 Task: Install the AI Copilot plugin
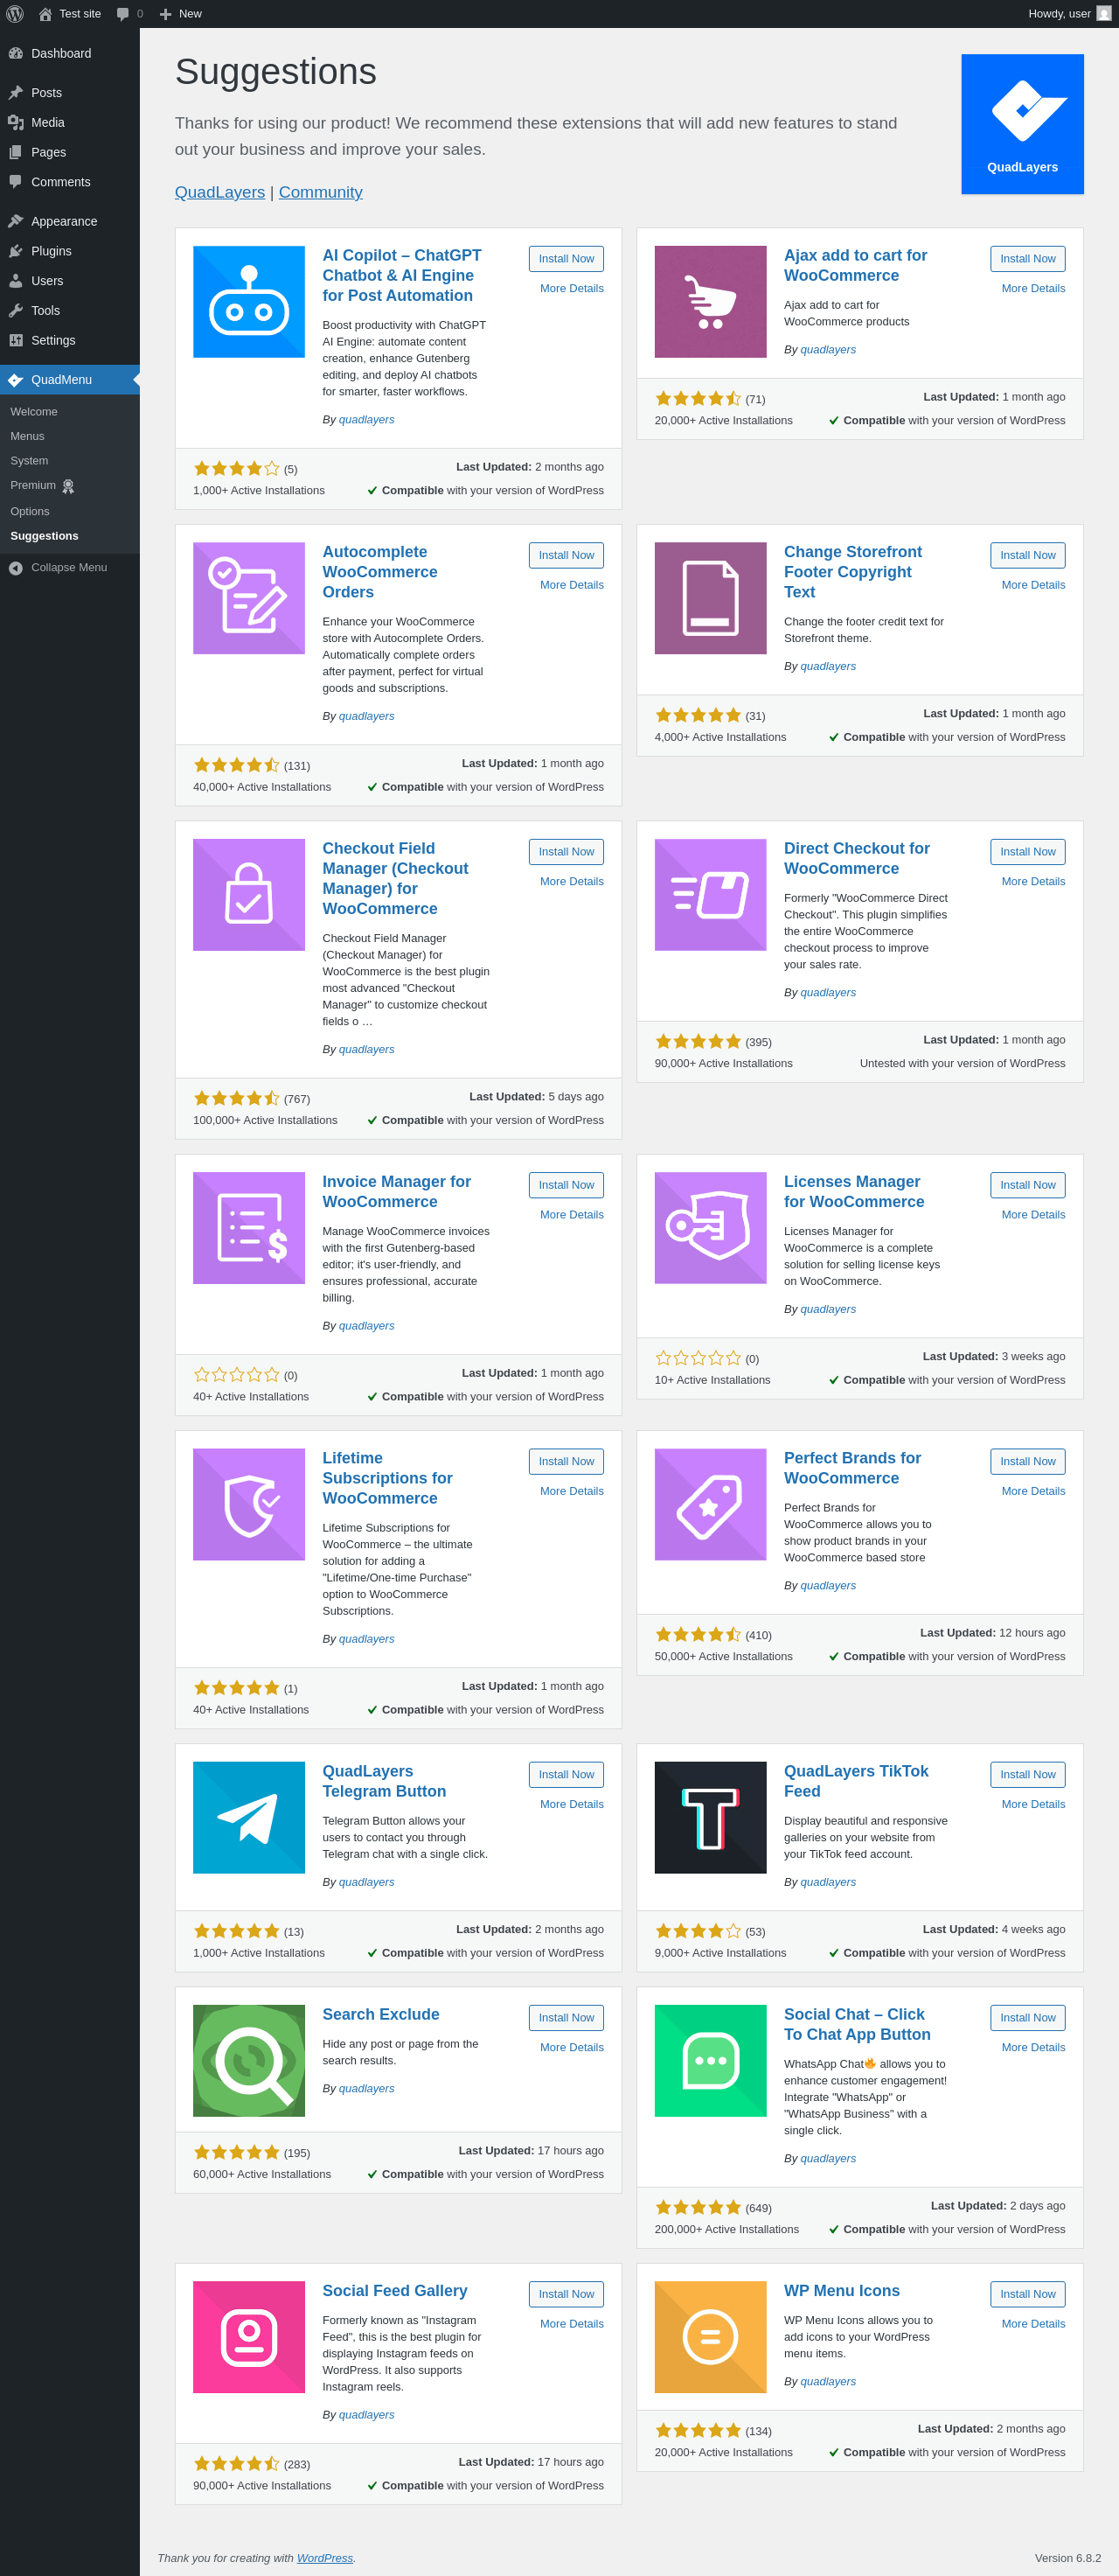[566, 259]
